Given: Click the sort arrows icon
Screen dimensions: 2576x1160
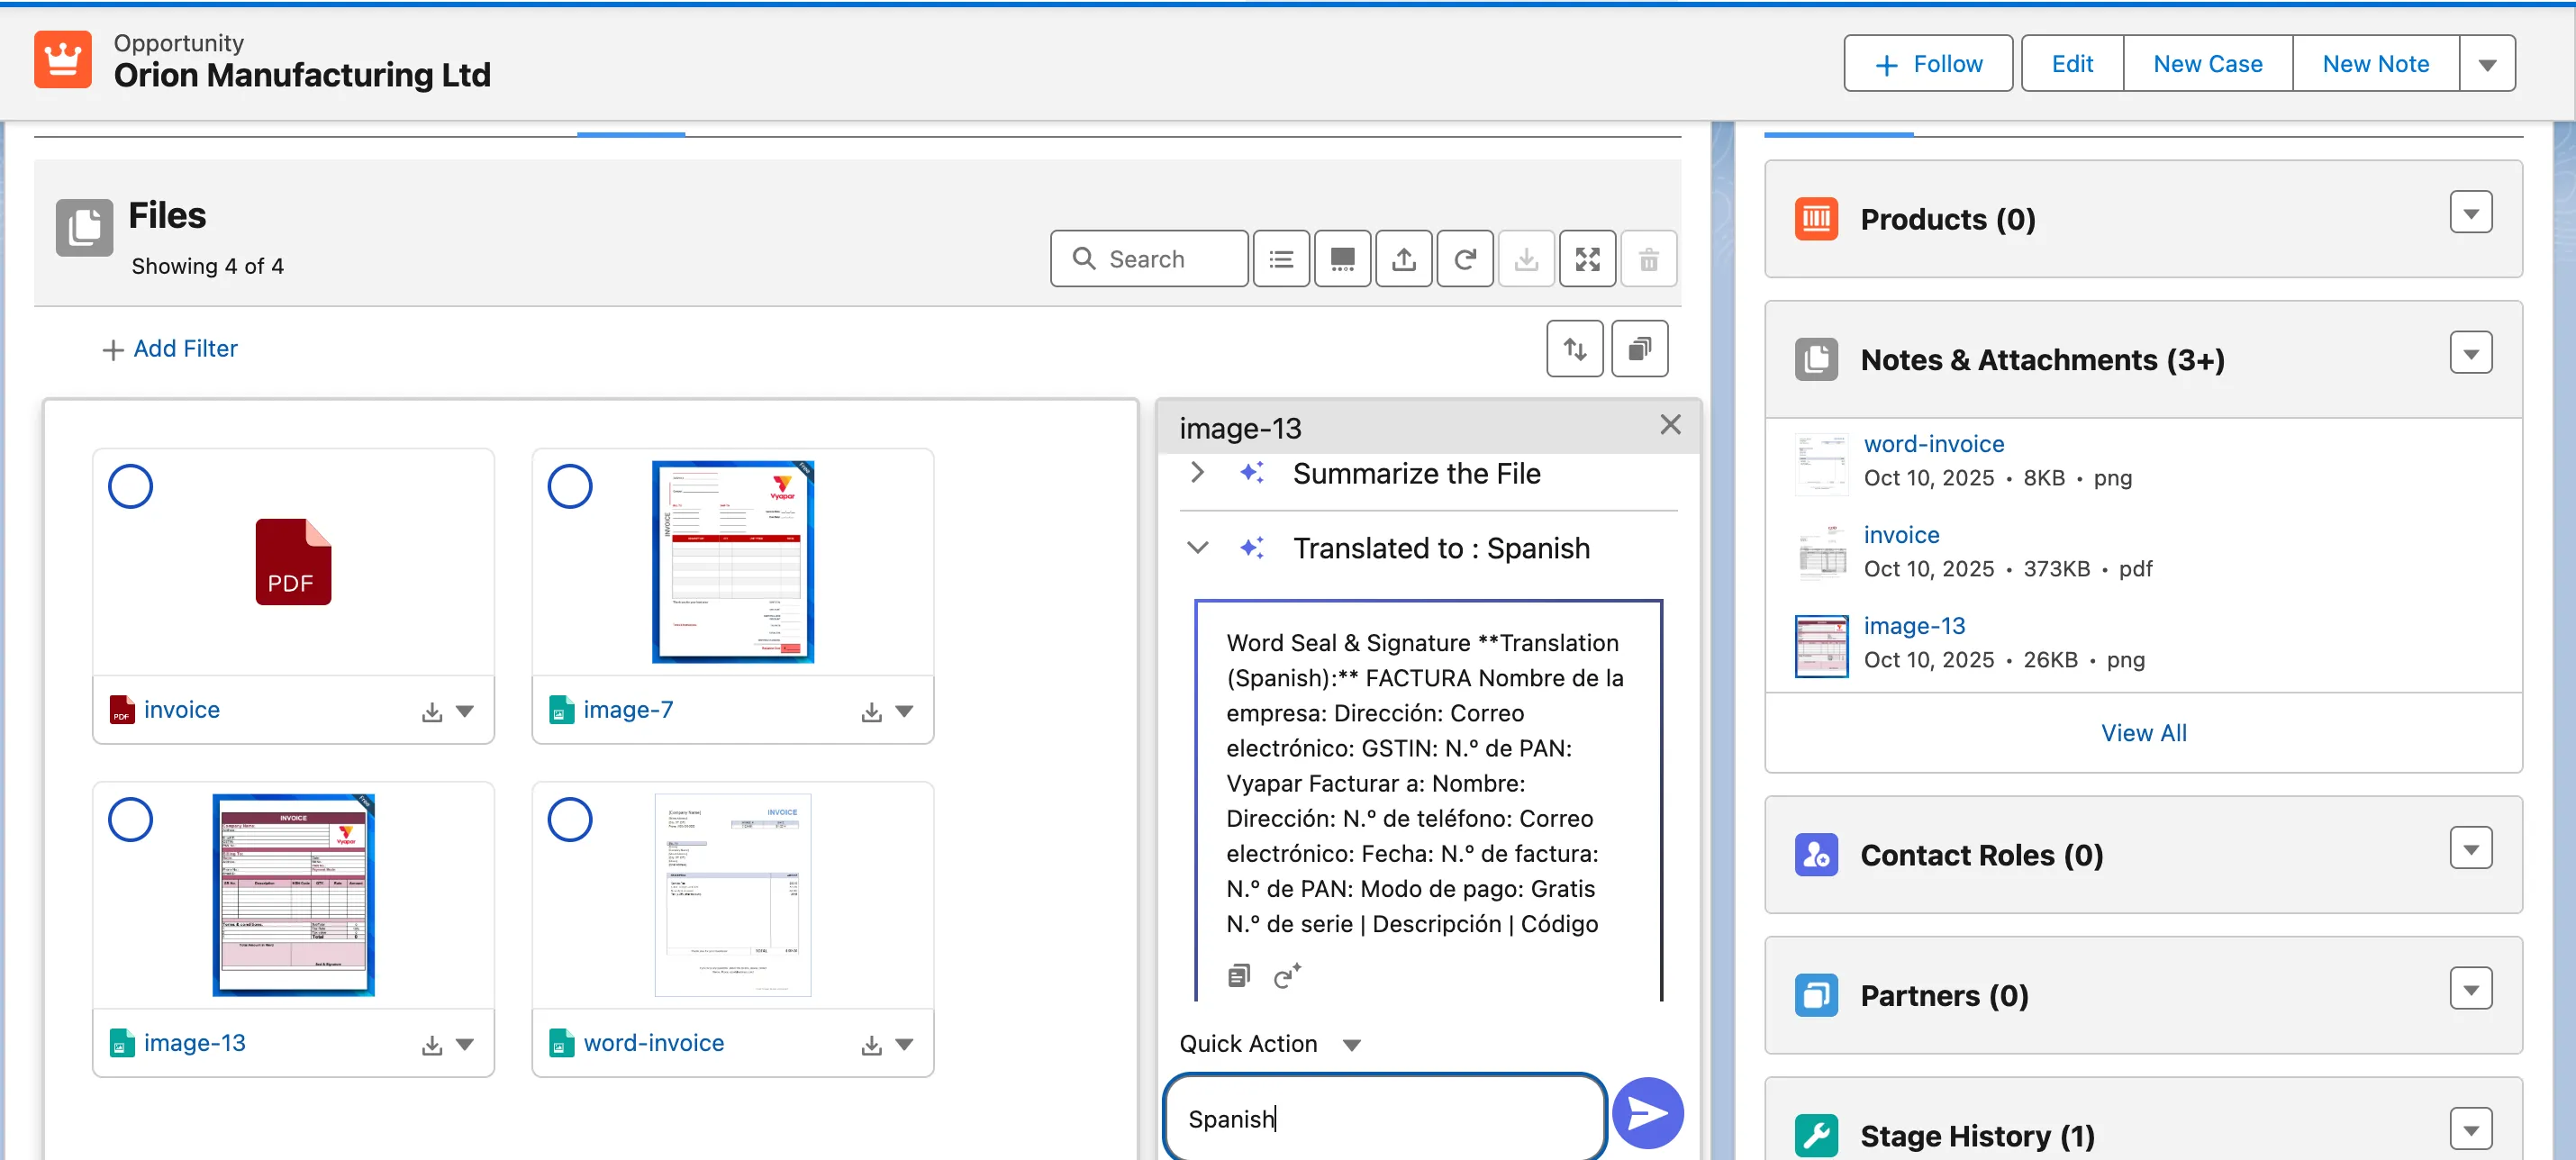Looking at the screenshot, I should [x=1574, y=349].
